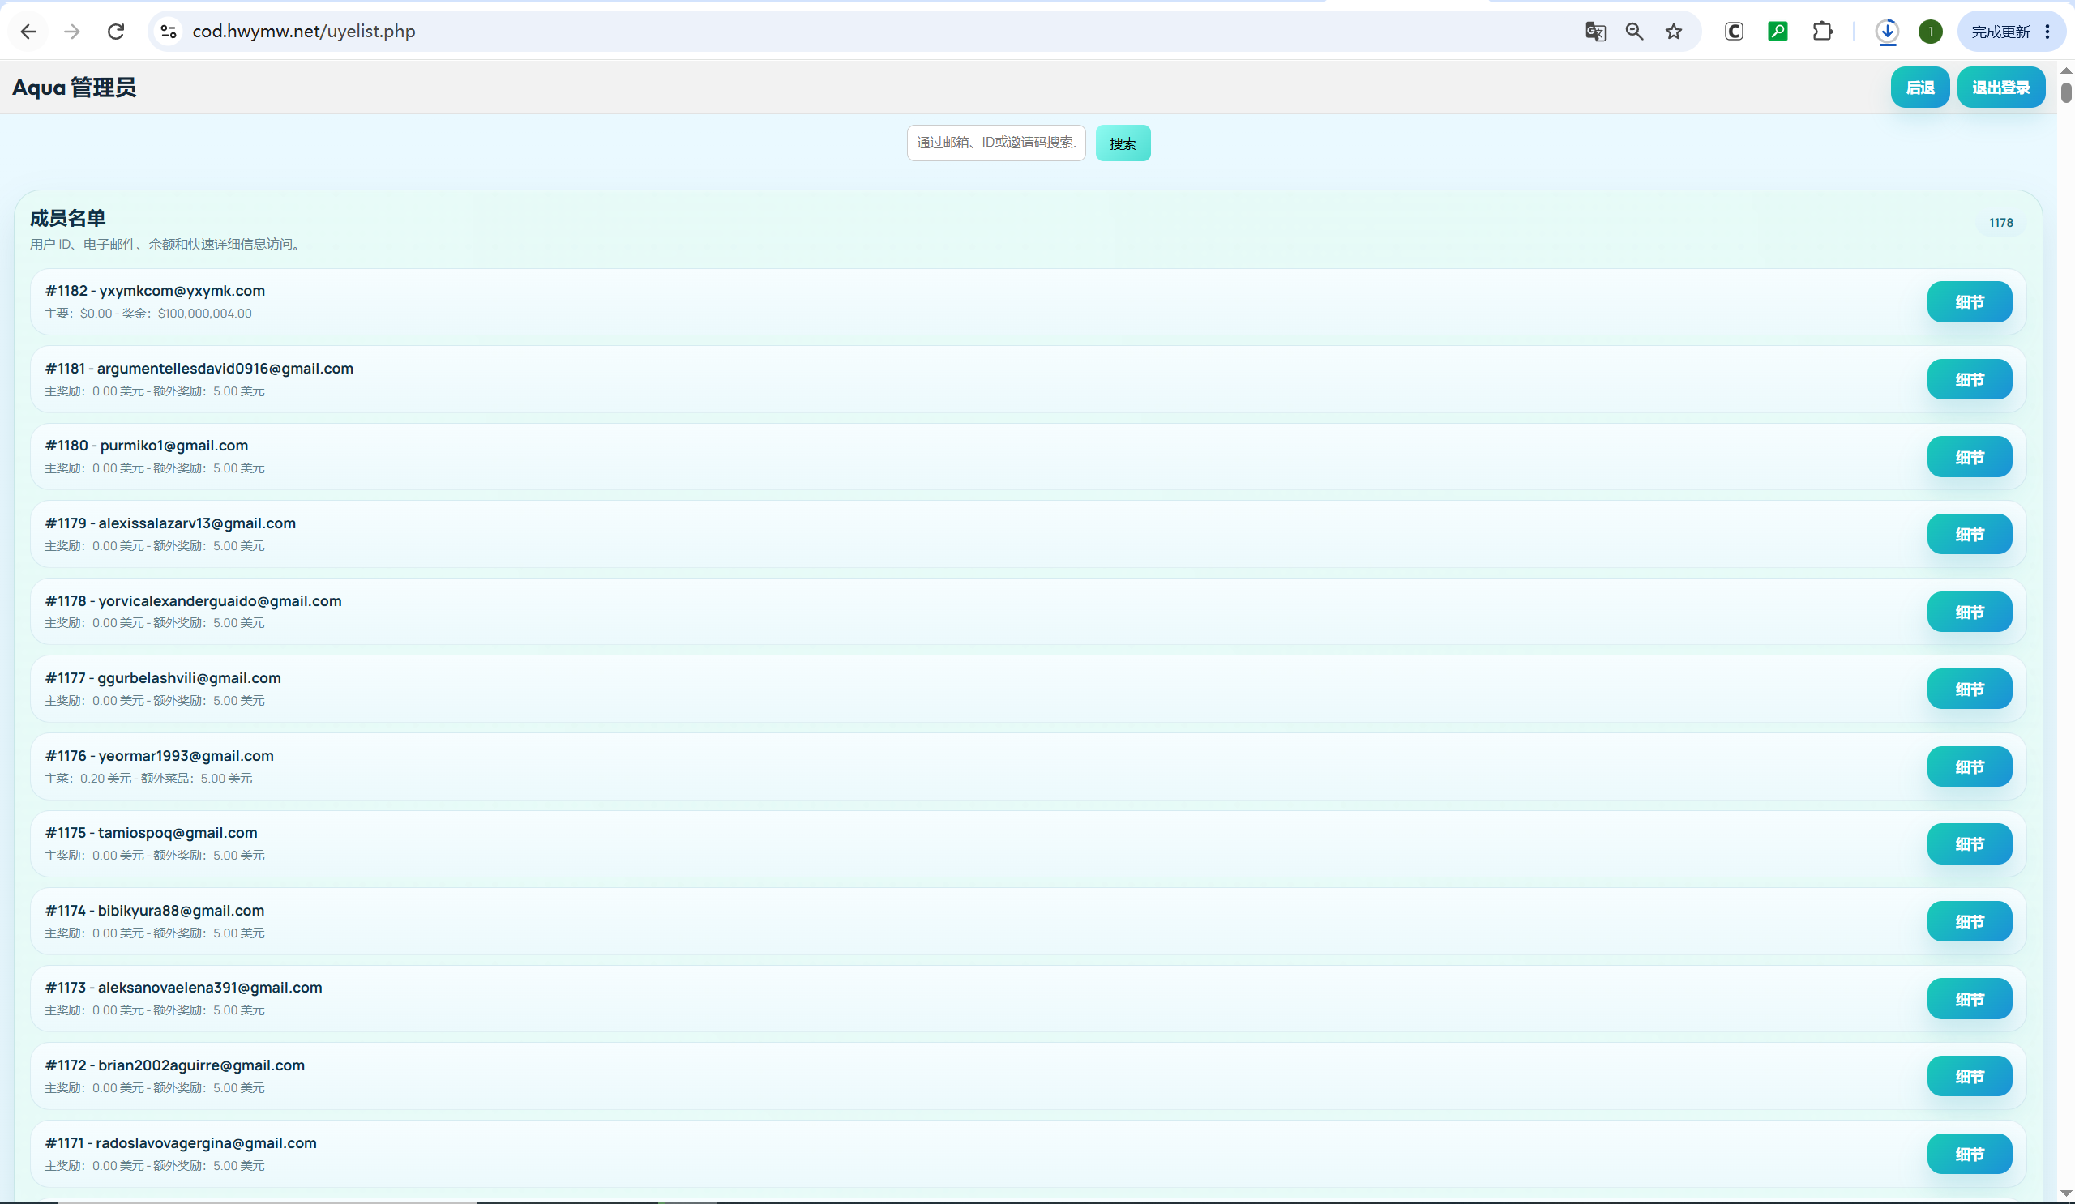Click the #1176 - yeormar1993@gmail.com text

tap(159, 755)
